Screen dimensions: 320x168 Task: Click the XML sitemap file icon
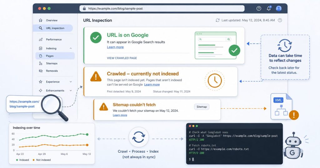282,106
